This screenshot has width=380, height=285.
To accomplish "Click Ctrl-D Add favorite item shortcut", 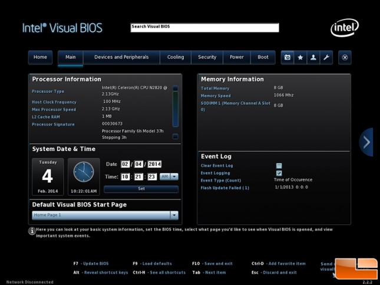I will click(279, 264).
